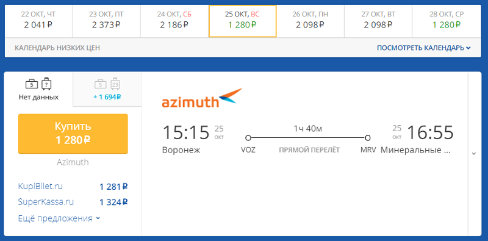The height and width of the screenshot is (241, 488).
Task: Click the suitcase icon with question mark
Action: (46, 84)
